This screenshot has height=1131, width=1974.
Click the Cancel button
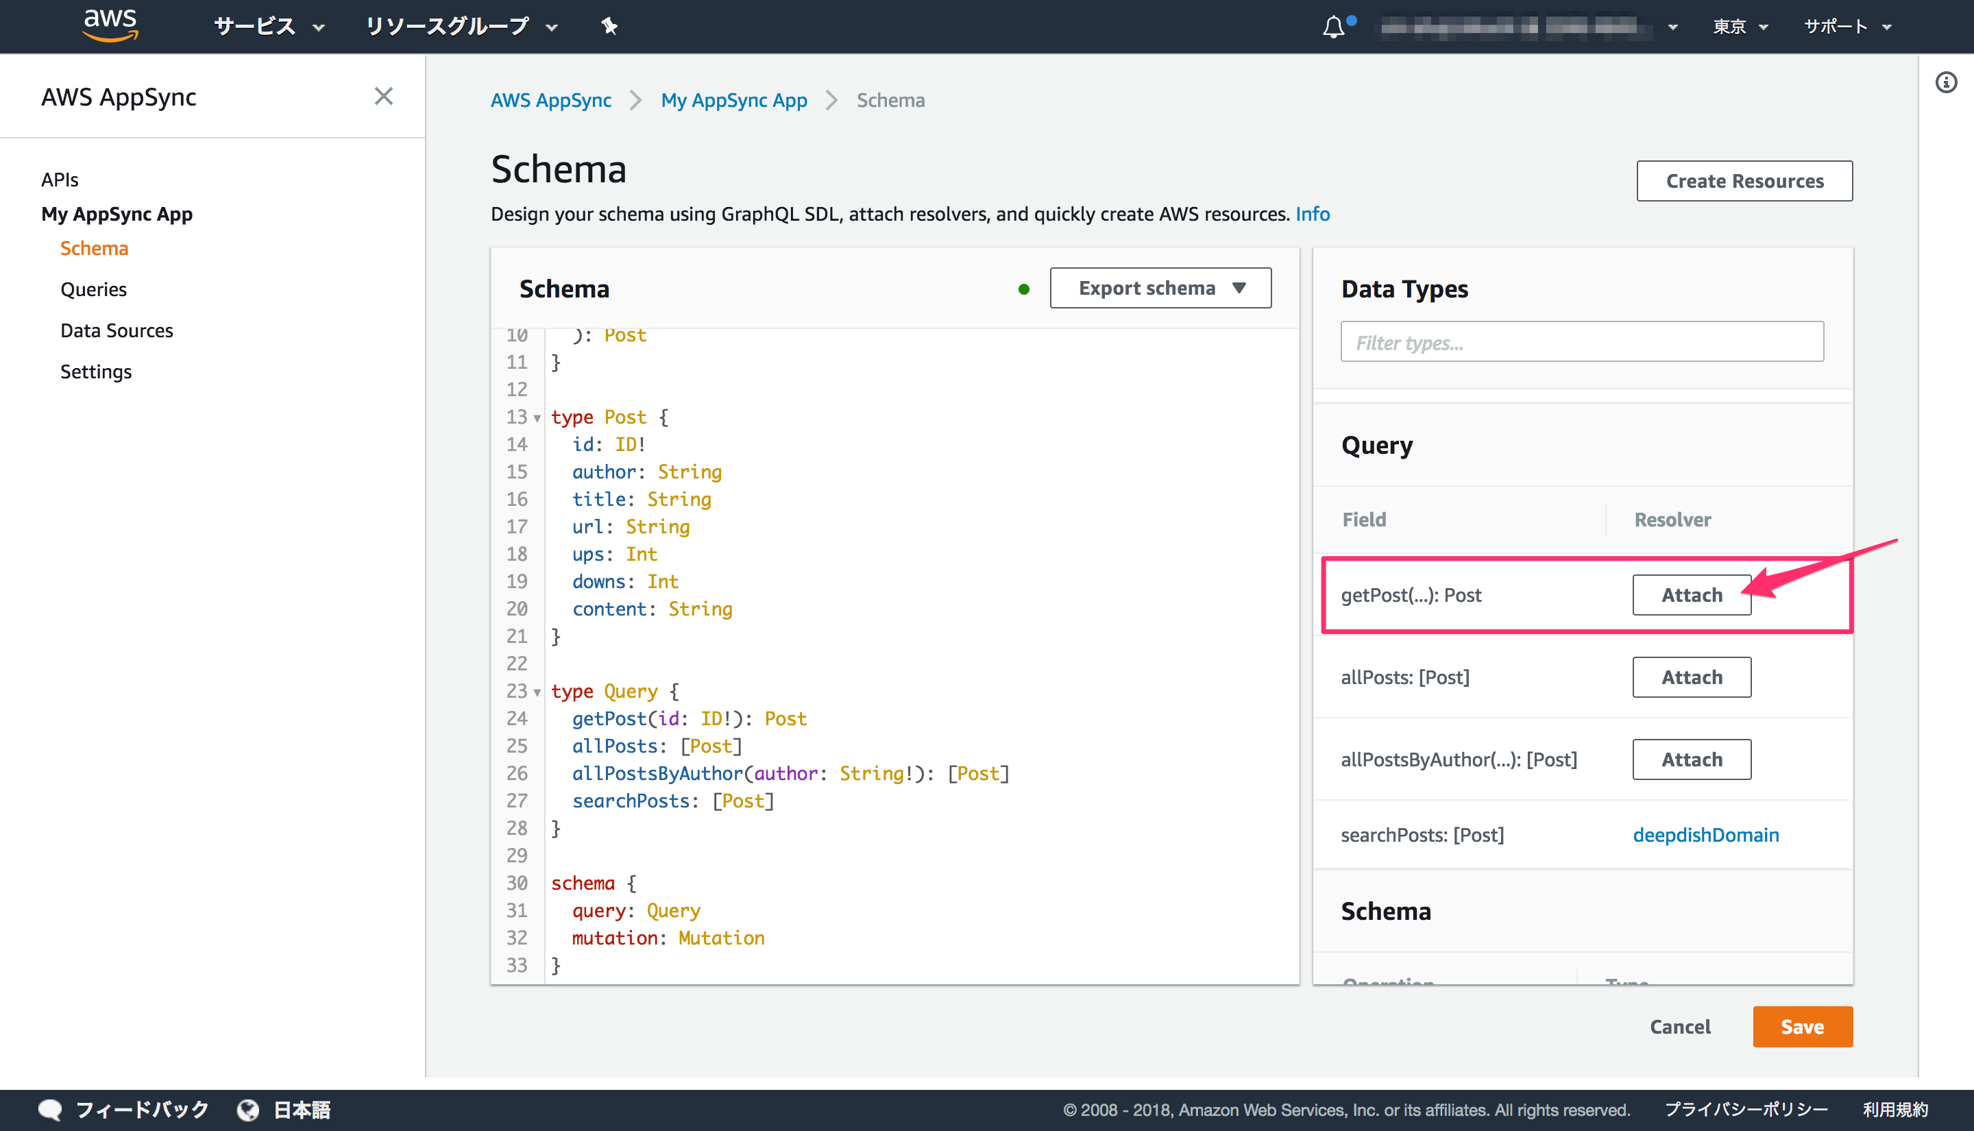coord(1680,1027)
